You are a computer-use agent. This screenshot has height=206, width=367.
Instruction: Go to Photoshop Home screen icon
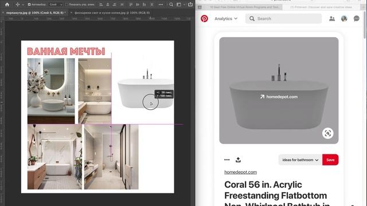[7, 5]
